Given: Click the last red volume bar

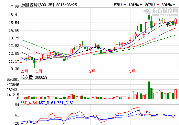Looking at the screenshot, I should [x=176, y=94].
